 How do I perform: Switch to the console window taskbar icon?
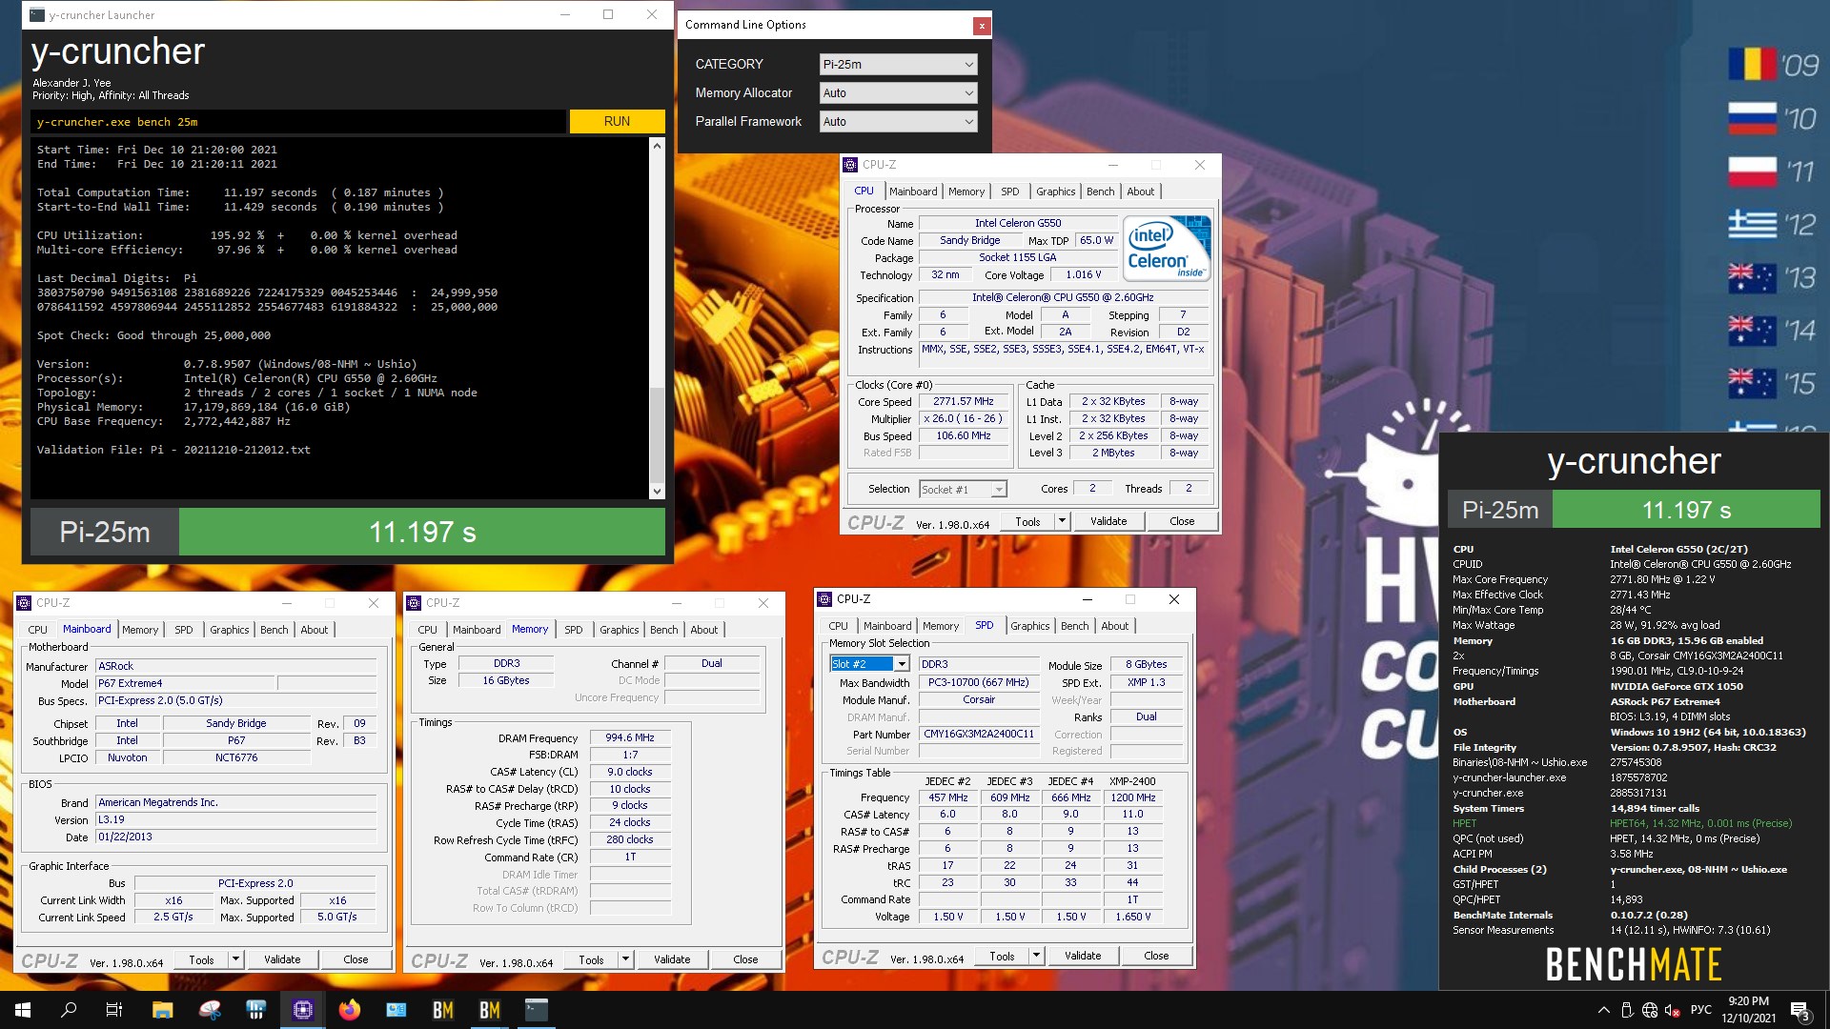pos(537,1010)
